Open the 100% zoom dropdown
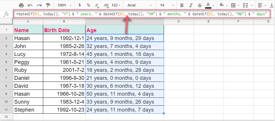Screen dimensions: 275x121 [65, 5]
